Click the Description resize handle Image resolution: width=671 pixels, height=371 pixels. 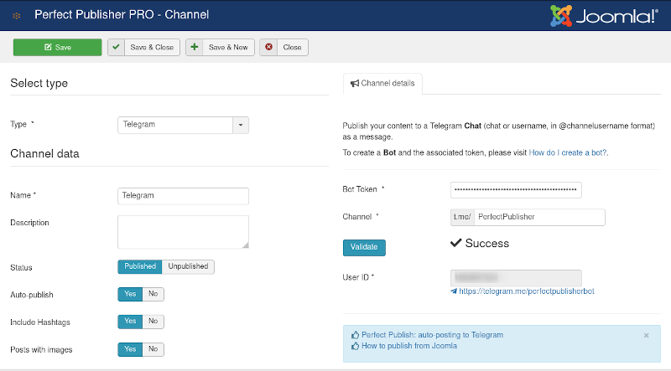pos(246,245)
